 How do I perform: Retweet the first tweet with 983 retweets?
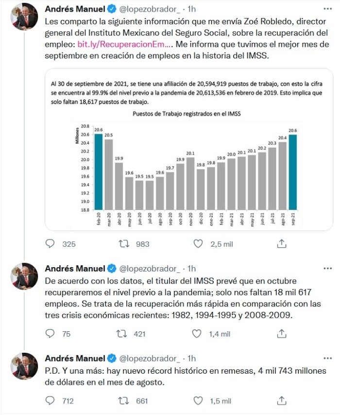pos(124,244)
